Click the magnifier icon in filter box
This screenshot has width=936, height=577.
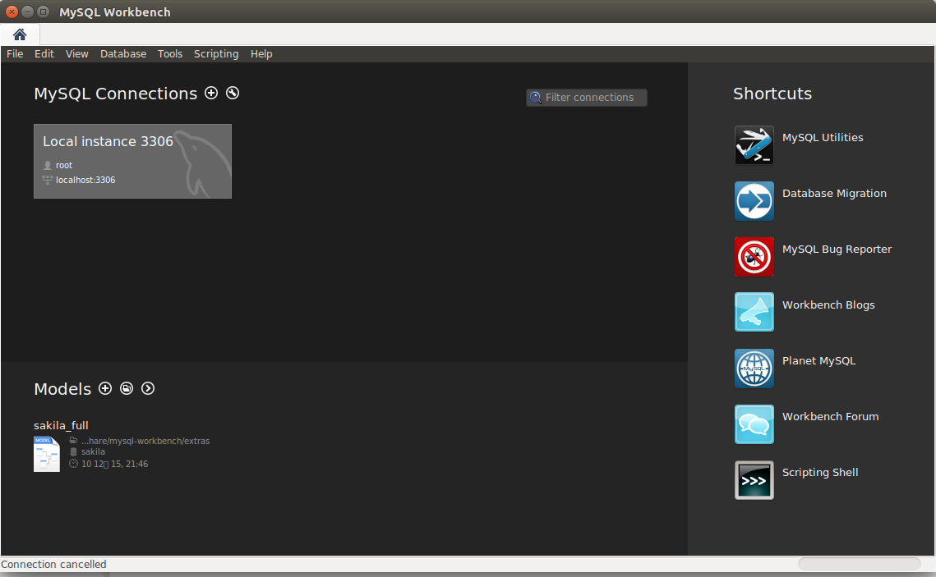536,97
